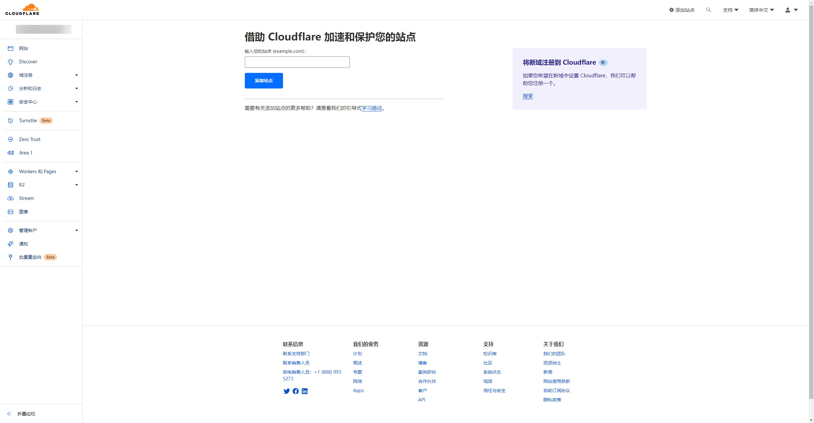This screenshot has width=814, height=423.
Task: Open the Twitter social icon in footer
Action: tap(286, 391)
